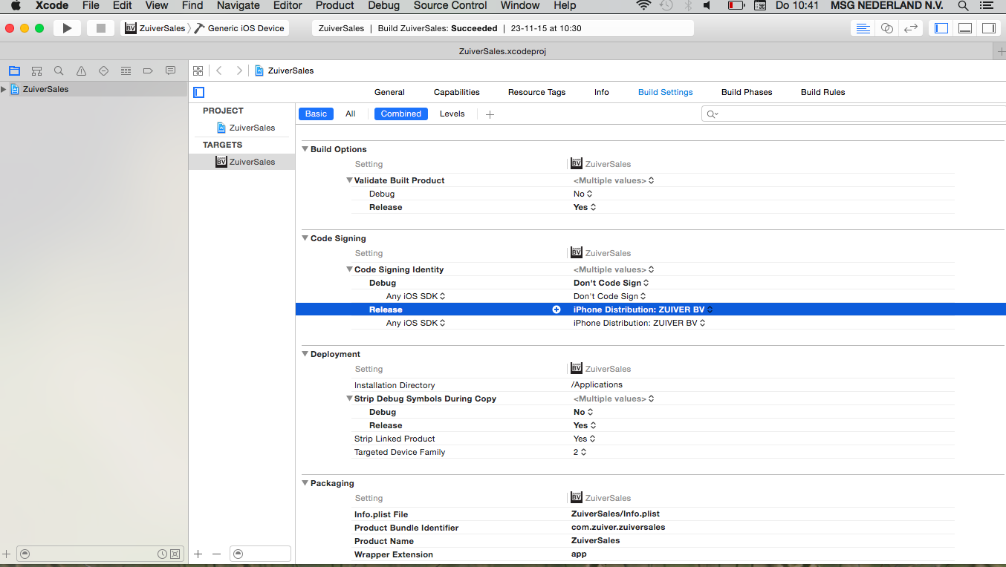Open the Source Control menu
Image resolution: width=1006 pixels, height=567 pixels.
click(x=450, y=5)
